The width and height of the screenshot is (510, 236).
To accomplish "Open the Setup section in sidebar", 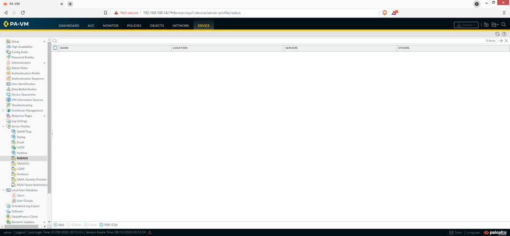I will [x=15, y=41].
